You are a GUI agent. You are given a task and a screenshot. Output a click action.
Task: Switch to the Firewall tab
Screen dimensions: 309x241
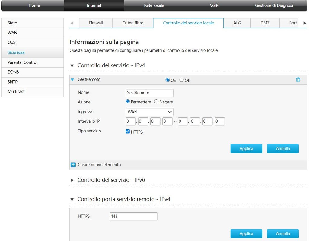[x=96, y=23]
